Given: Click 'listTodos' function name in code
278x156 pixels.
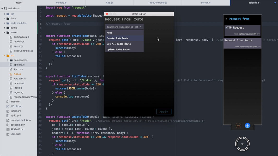Looking at the screenshot, I should click(x=79, y=76).
